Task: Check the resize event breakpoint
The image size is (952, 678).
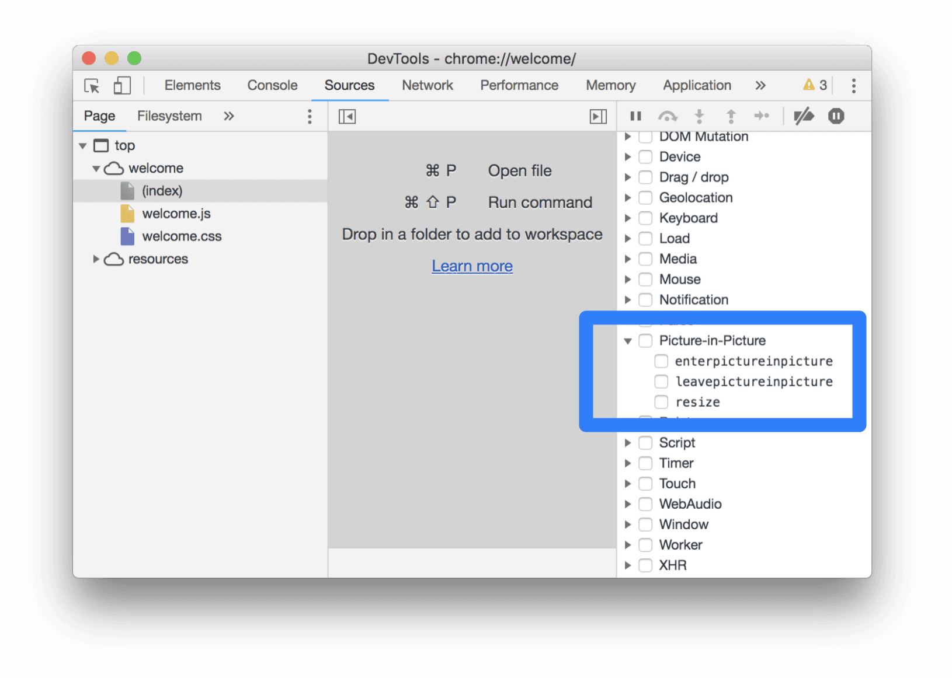Action: point(661,401)
